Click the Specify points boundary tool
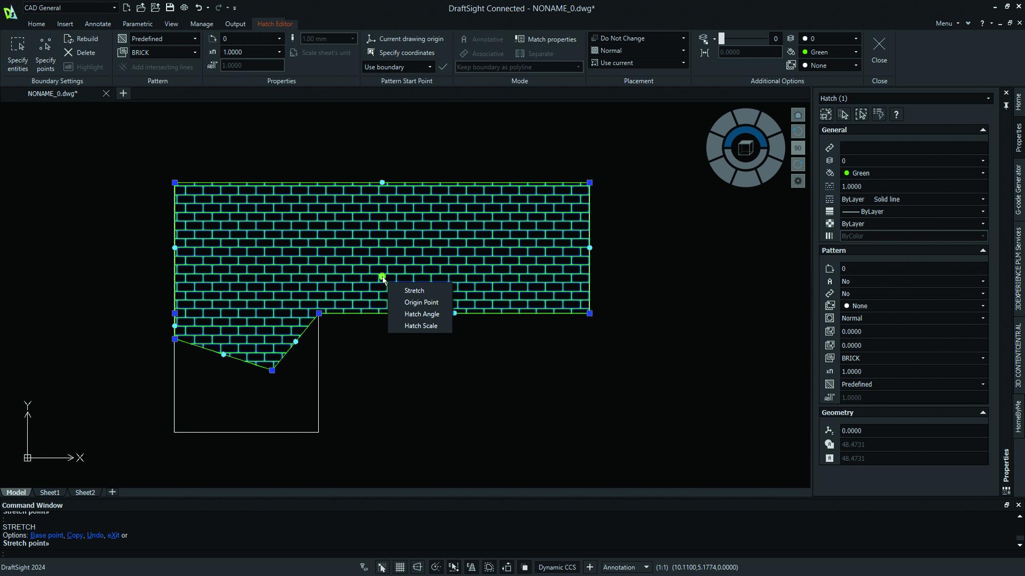This screenshot has height=576, width=1025. [x=45, y=53]
